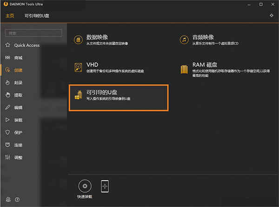The height and width of the screenshot is (207, 279).
Task: Click the diamond icon at top right
Action: [272, 15]
